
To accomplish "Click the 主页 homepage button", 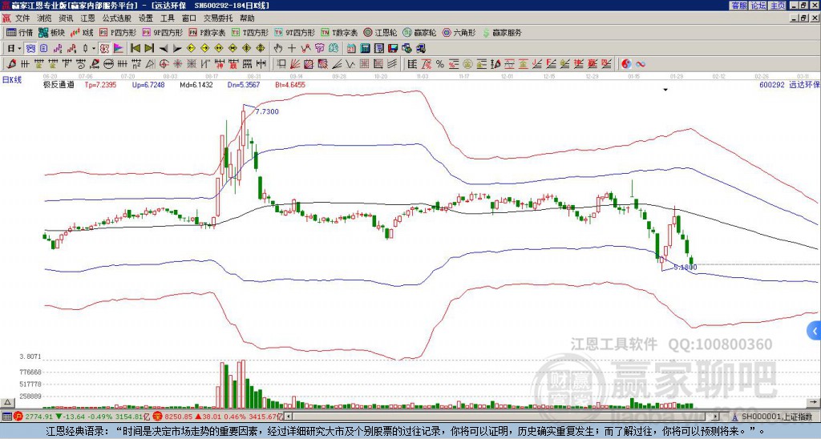I will click(778, 6).
